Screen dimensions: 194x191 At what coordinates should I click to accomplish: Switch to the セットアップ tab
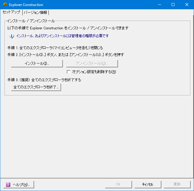(x=11, y=12)
